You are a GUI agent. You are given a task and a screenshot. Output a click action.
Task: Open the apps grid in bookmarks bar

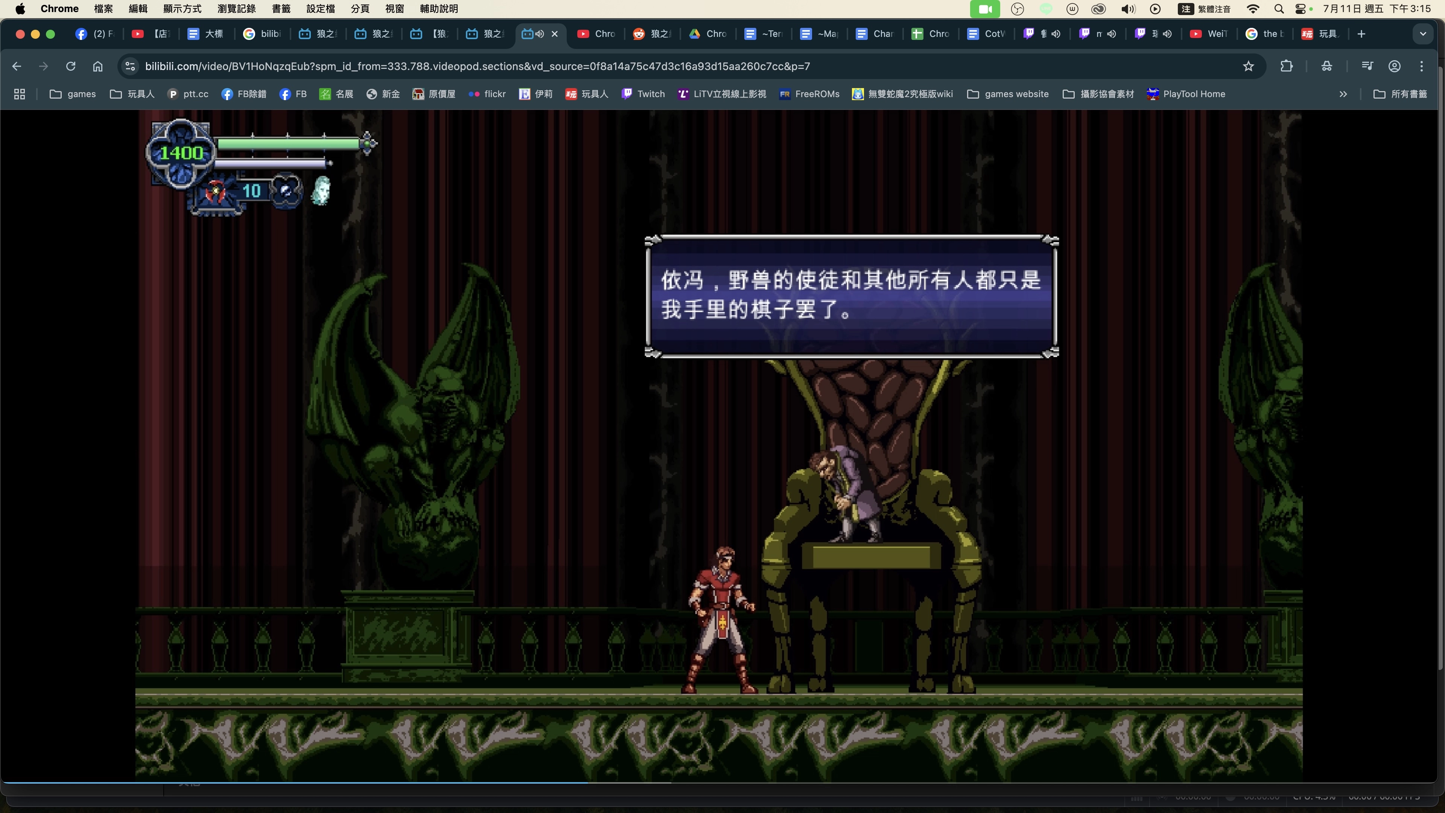coord(20,94)
